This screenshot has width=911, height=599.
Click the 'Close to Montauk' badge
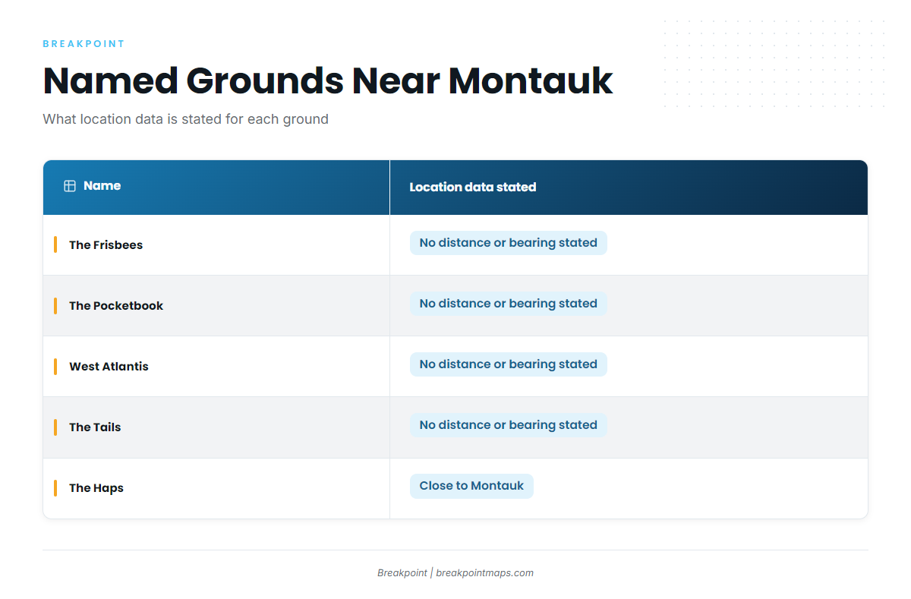[x=471, y=486]
